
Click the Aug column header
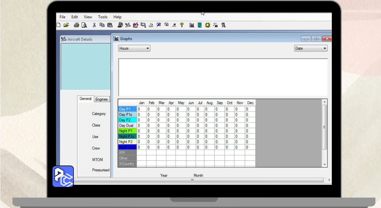(209, 103)
